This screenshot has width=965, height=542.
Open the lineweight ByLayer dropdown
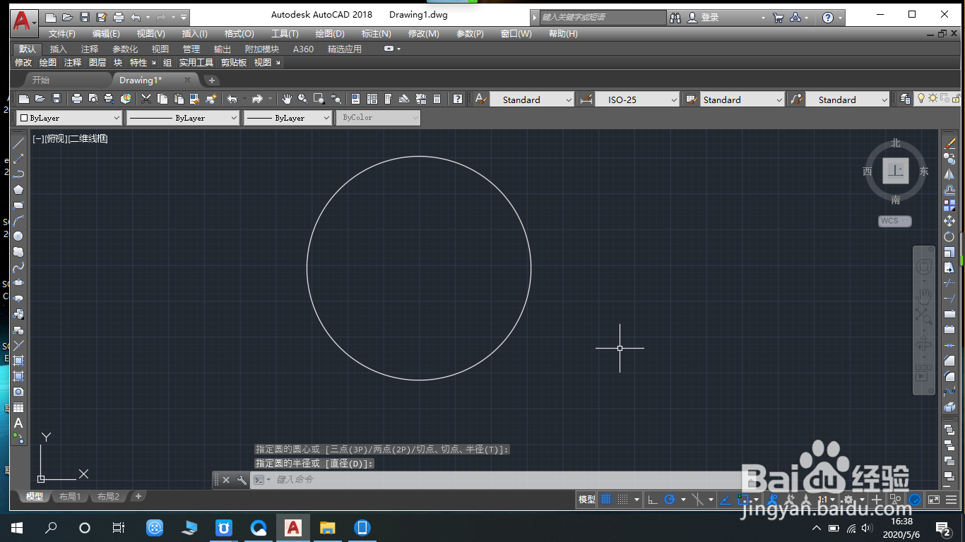coord(288,118)
